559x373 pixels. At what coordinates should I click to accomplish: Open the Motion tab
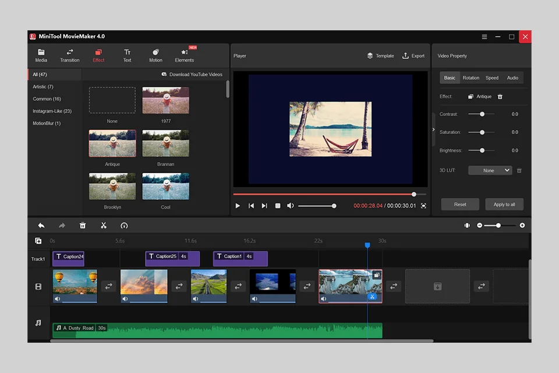click(155, 56)
